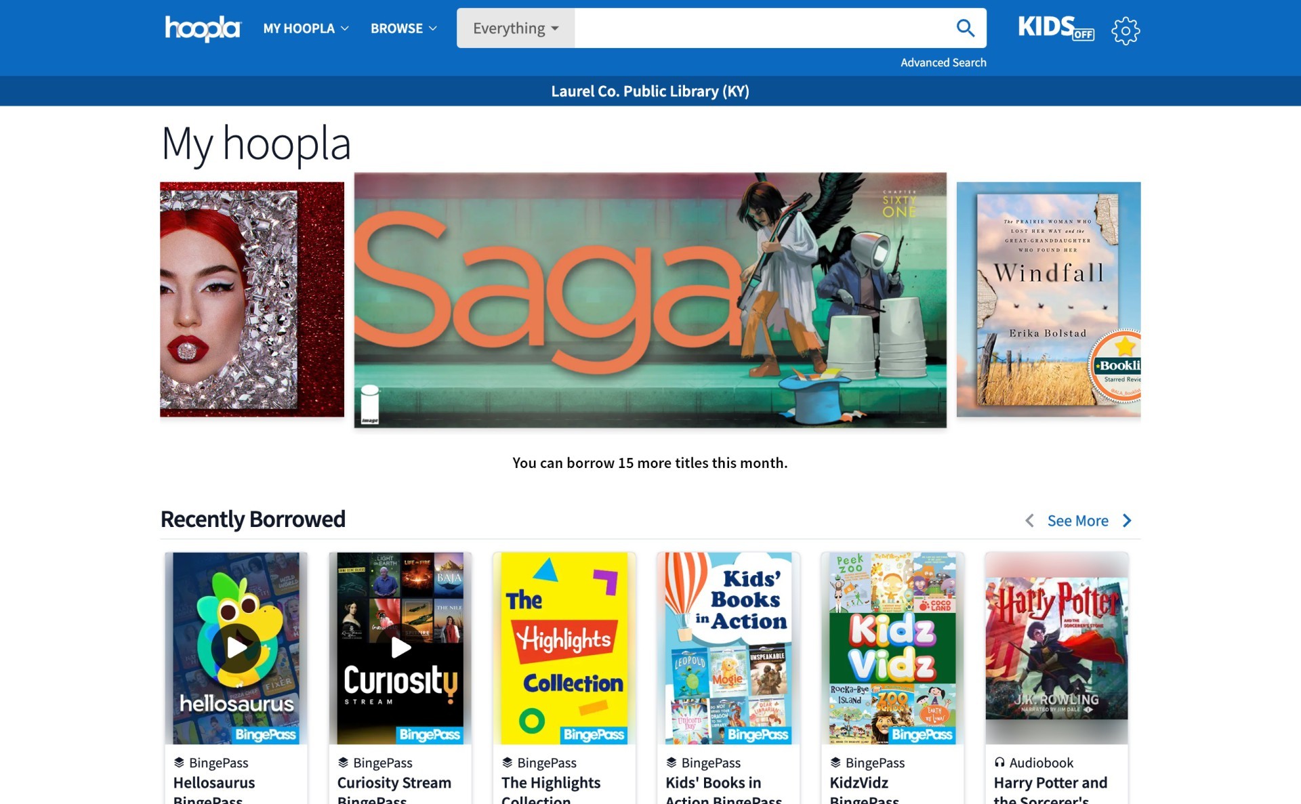Viewport: 1301px width, 804px height.
Task: Go to next Recently Borrowed items
Action: coord(1127,520)
